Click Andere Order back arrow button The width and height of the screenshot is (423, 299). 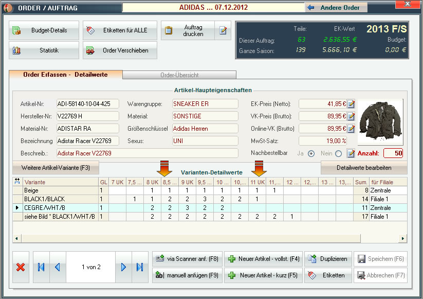pos(336,8)
